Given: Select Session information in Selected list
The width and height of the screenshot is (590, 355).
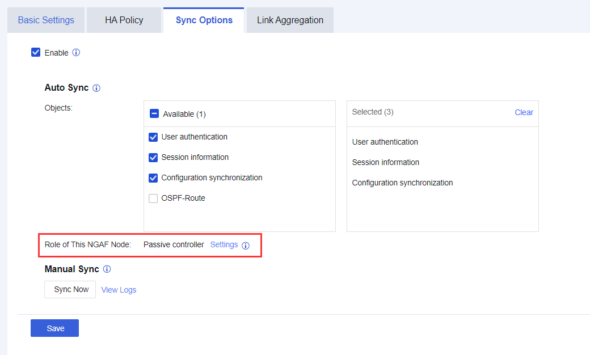Looking at the screenshot, I should [x=386, y=162].
